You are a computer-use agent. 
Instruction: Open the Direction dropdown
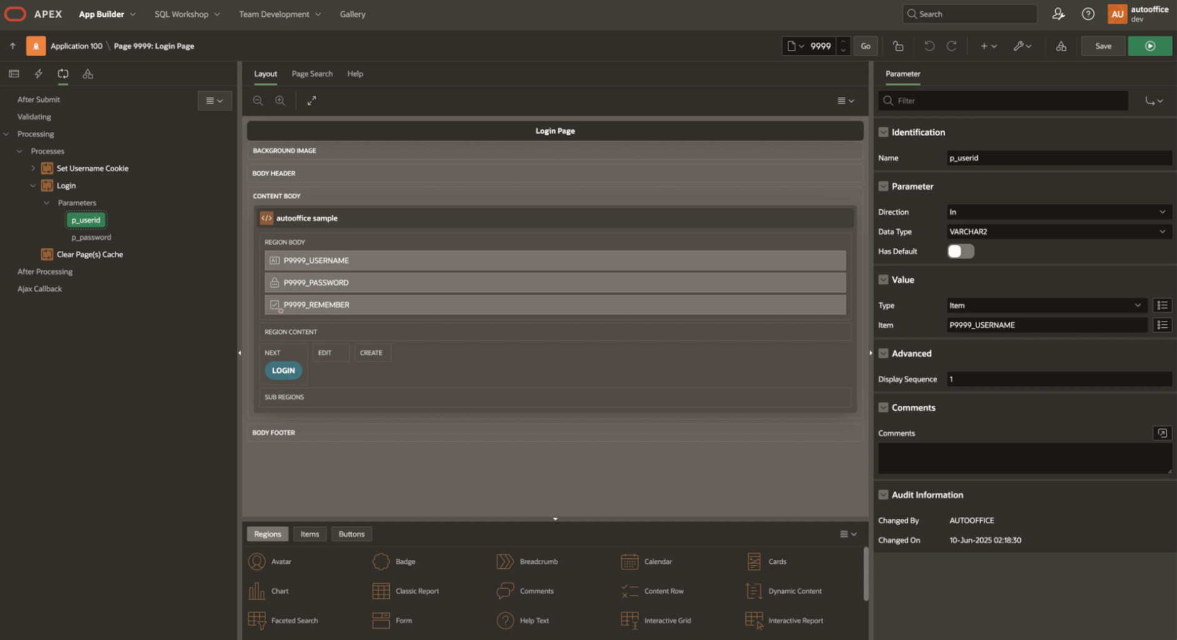point(1058,212)
